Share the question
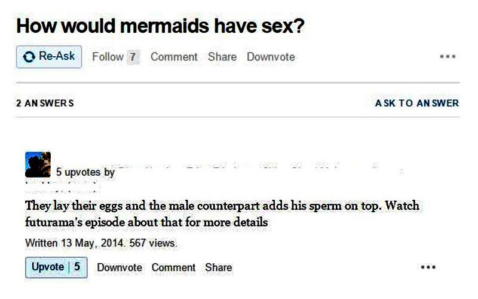 click(x=222, y=57)
